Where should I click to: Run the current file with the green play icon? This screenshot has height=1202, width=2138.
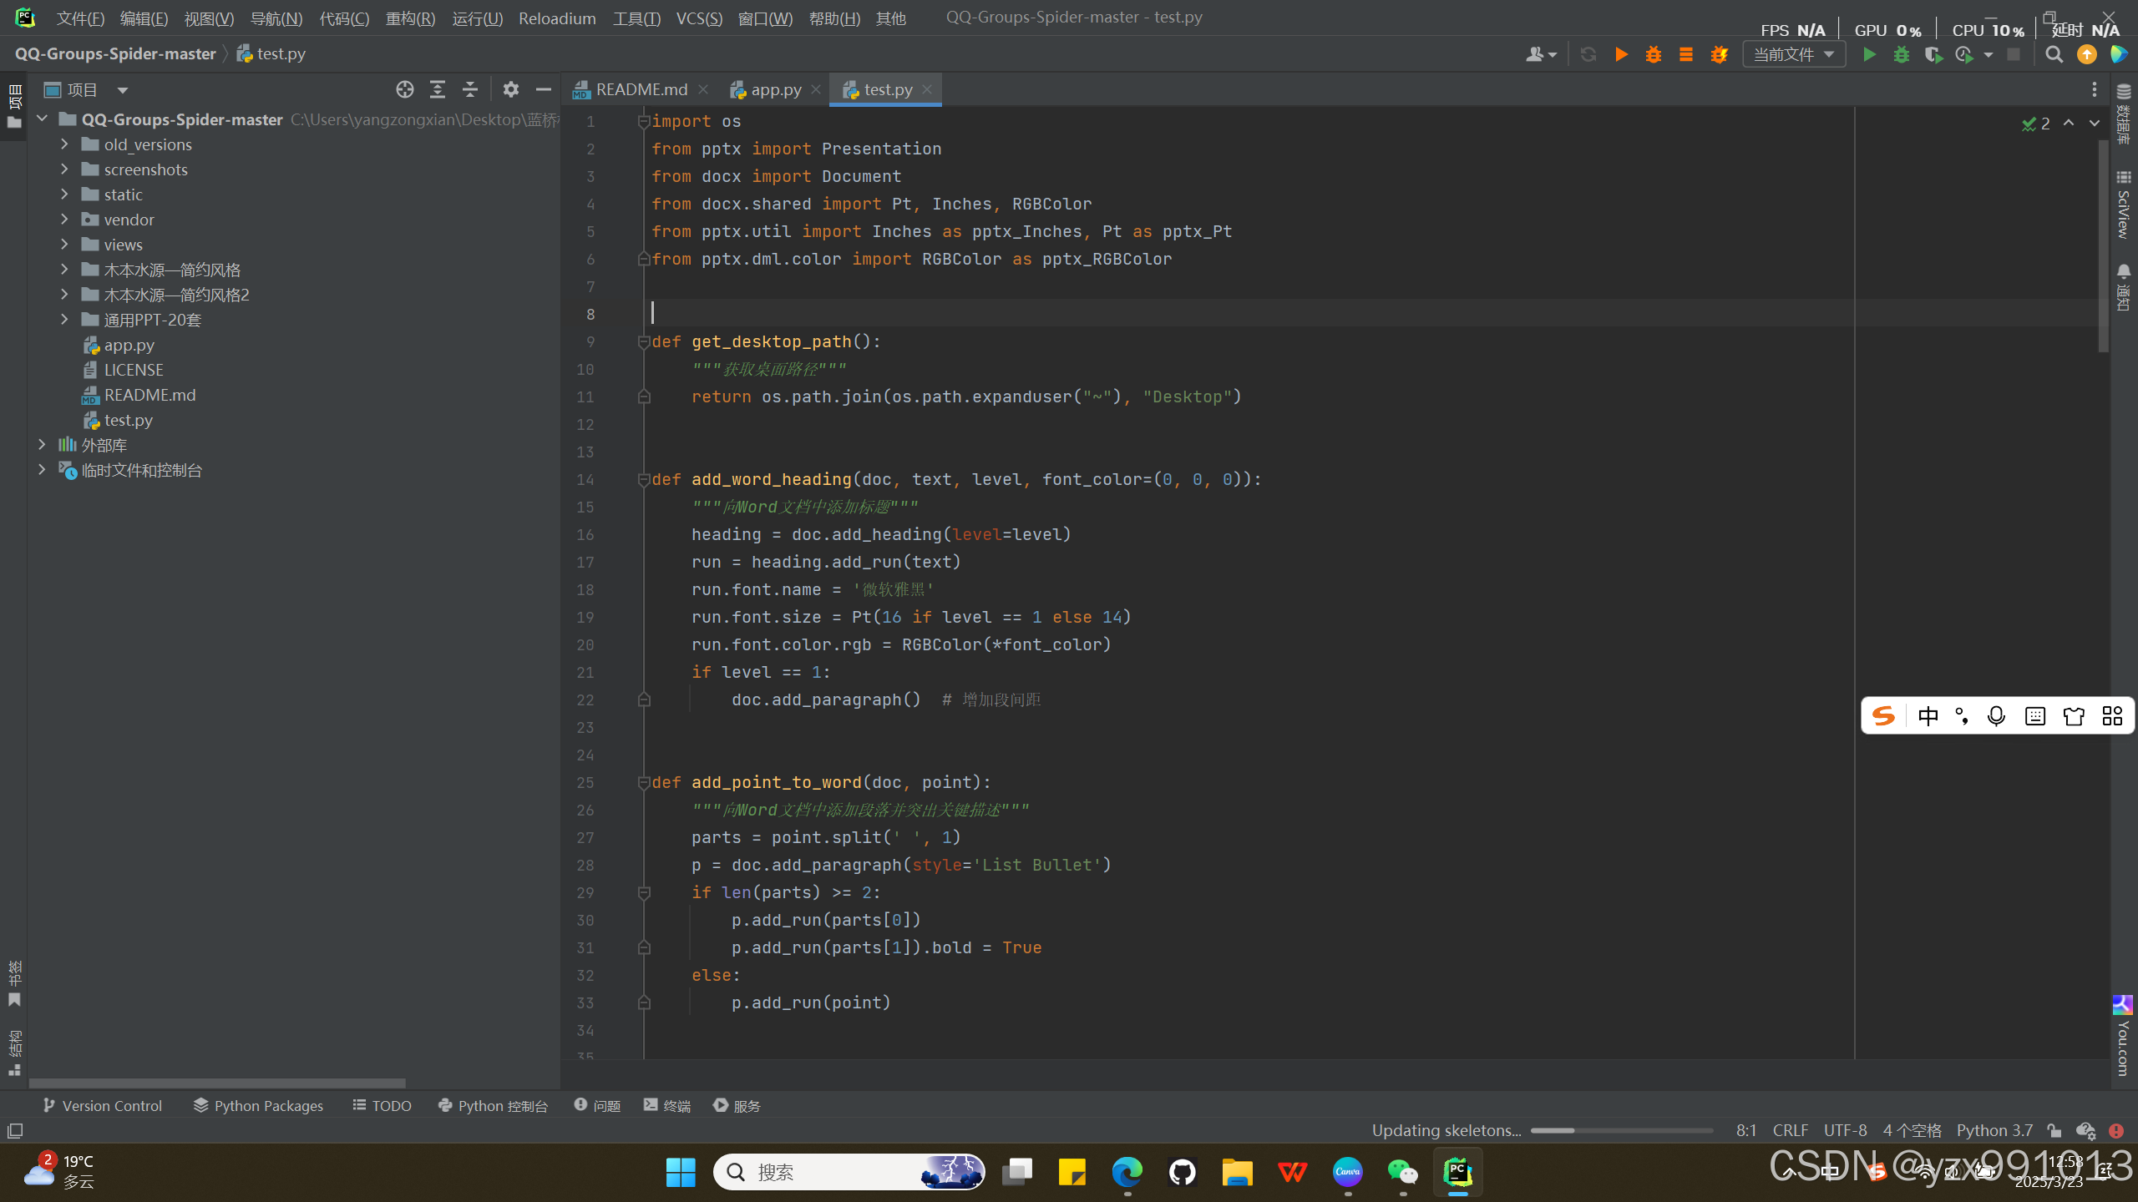coord(1869,53)
